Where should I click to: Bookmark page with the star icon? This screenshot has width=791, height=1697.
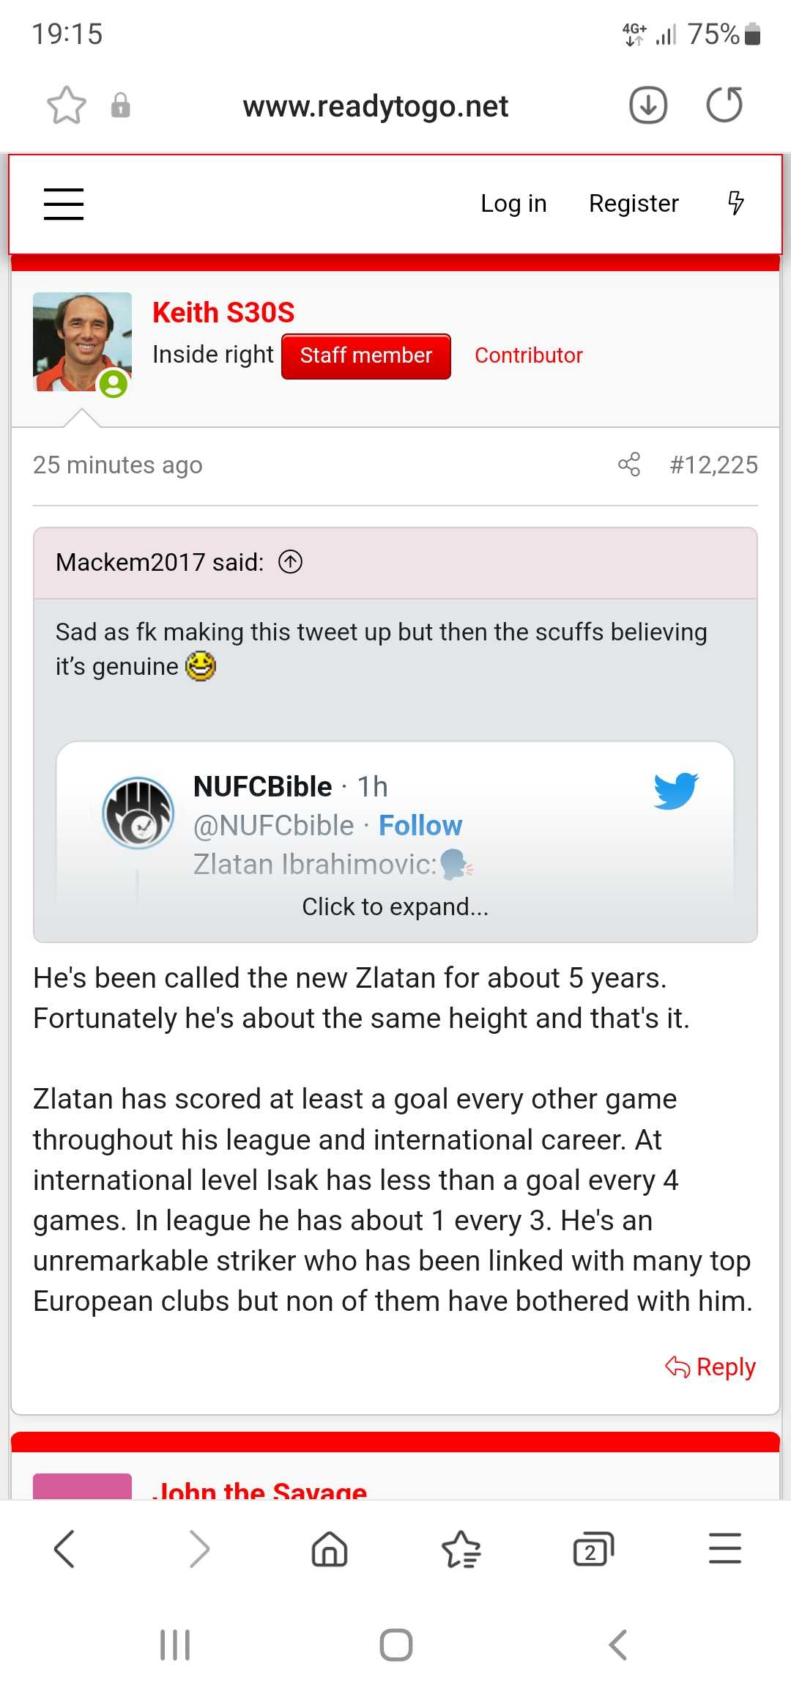pyautogui.click(x=67, y=106)
